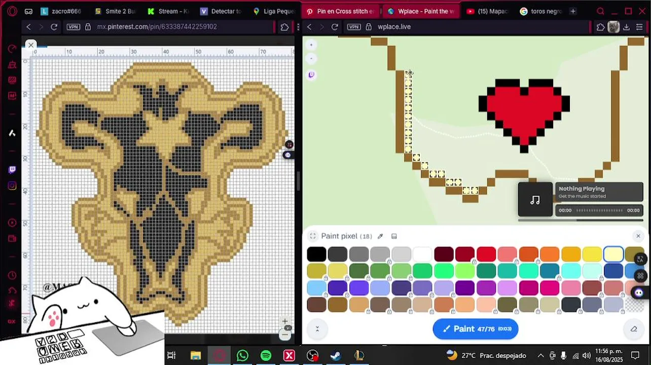
Task: Add a new browser tab
Action: 573,11
